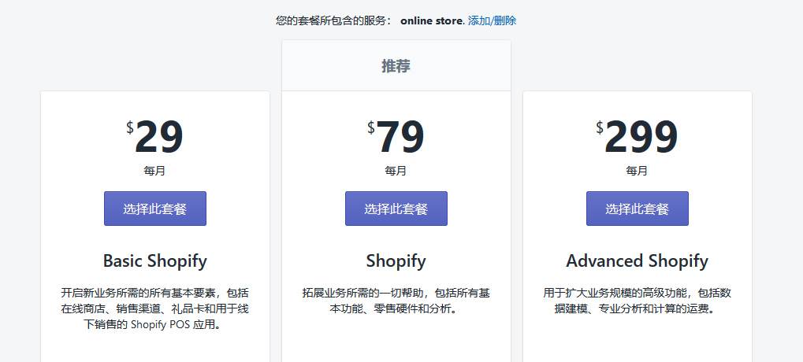Image resolution: width=803 pixels, height=362 pixels.
Task: Click the description starting with 拓展业务所需
Action: tap(396, 301)
